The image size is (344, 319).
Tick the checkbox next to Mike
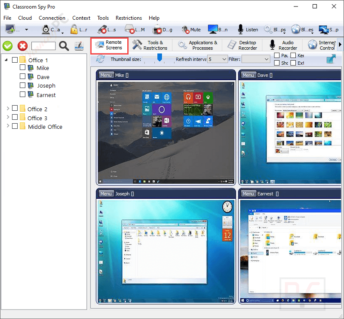click(23, 68)
